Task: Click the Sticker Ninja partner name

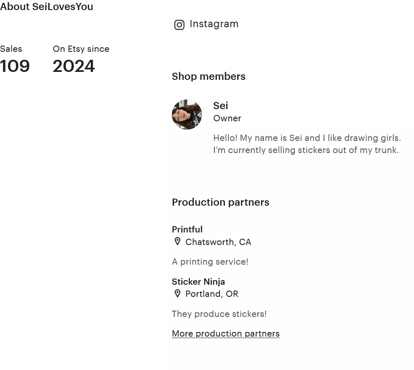Action: [x=198, y=282]
